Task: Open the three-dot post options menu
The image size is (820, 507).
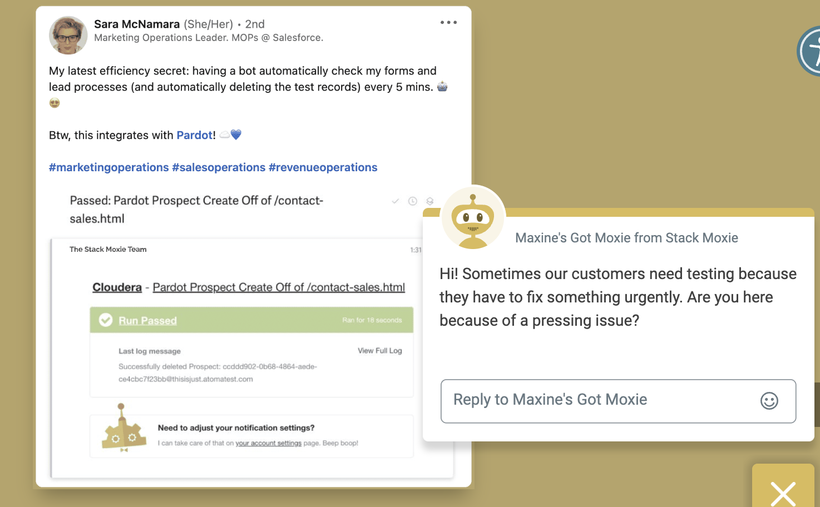Action: click(x=448, y=23)
